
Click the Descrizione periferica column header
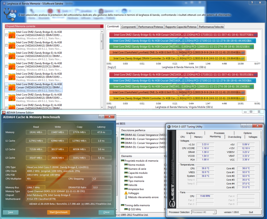pyautogui.click(x=133, y=130)
